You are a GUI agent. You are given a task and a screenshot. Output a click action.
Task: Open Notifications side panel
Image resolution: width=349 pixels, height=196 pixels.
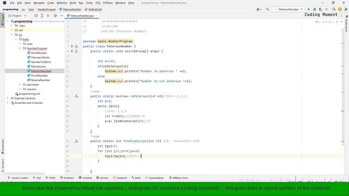(346, 24)
